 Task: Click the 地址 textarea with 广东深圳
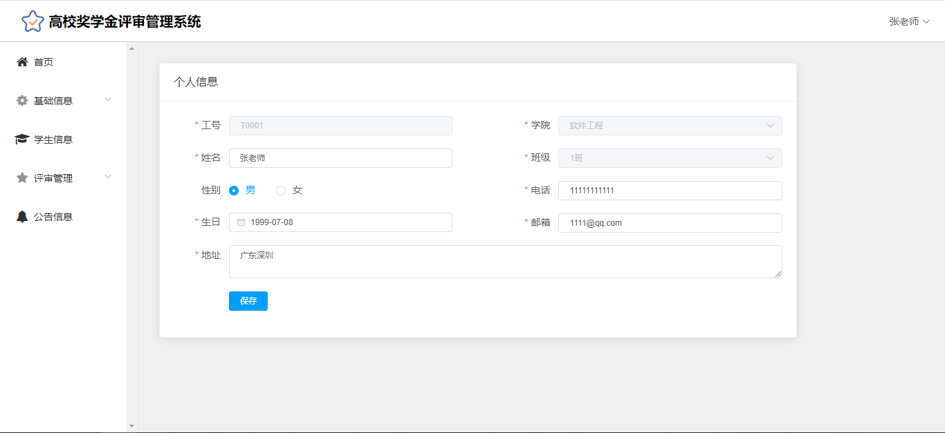tap(506, 262)
